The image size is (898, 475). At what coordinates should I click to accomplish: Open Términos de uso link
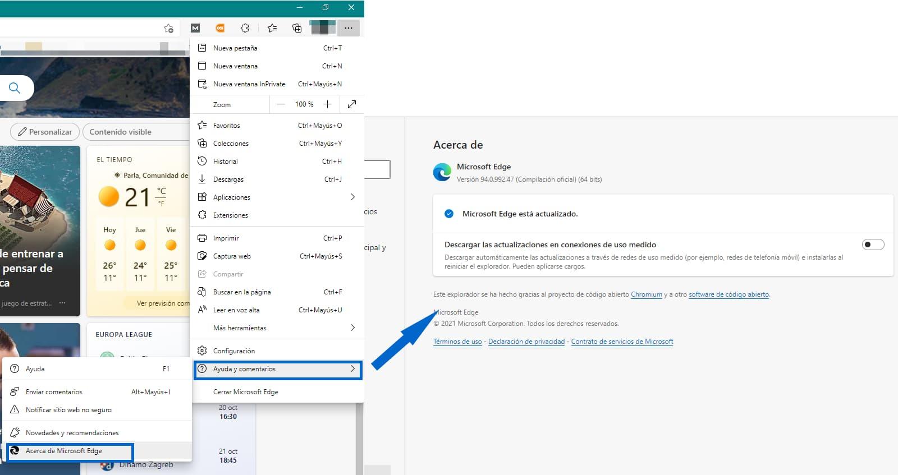[x=457, y=342]
